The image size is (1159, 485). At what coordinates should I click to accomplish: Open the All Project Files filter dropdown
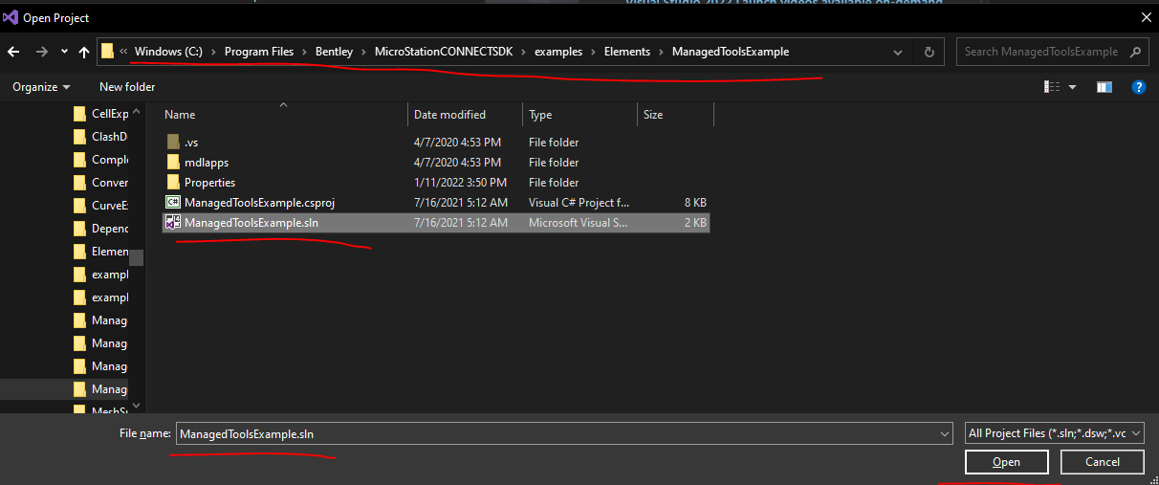(x=1055, y=433)
